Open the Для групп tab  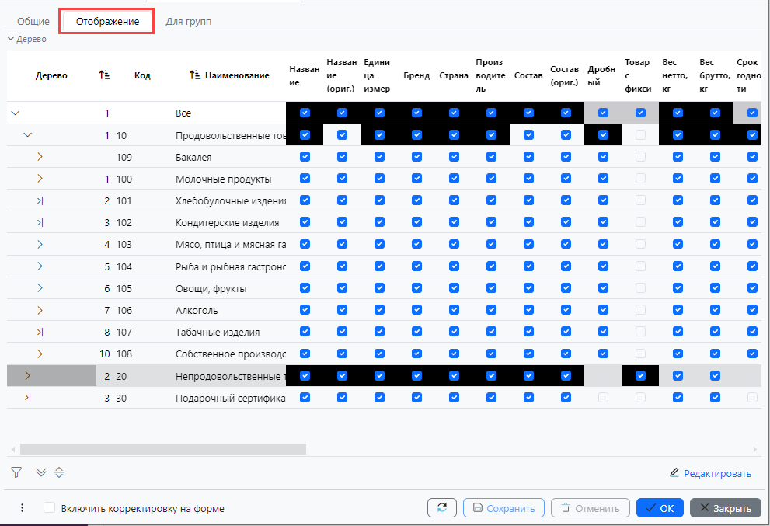click(x=188, y=22)
